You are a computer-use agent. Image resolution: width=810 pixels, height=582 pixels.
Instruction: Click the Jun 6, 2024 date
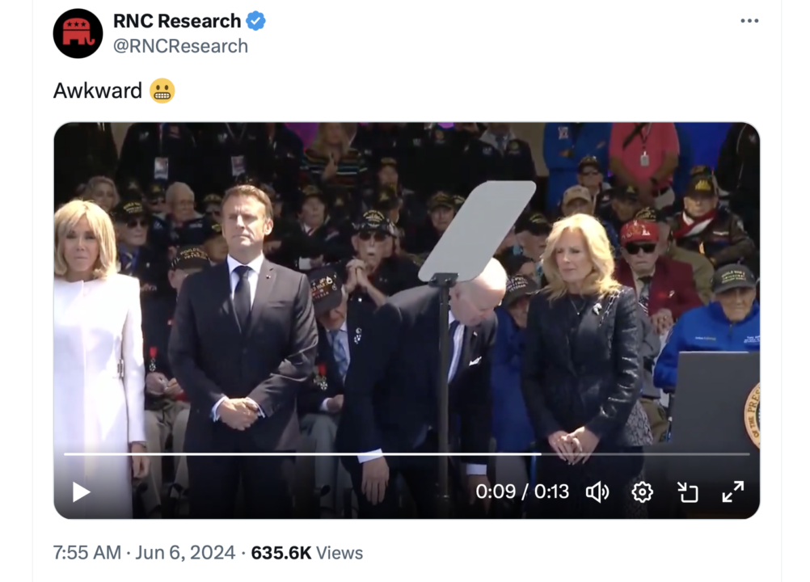pyautogui.click(x=184, y=553)
